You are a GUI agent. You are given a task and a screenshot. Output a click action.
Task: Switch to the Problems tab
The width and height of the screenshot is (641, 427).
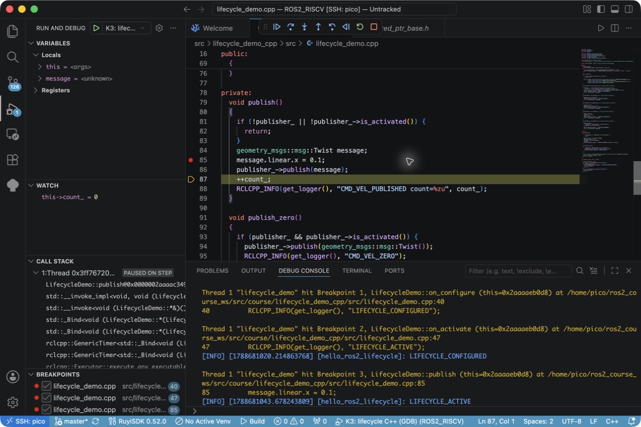click(212, 271)
